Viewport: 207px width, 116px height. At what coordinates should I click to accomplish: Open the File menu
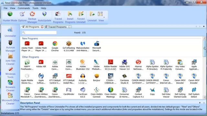tap(5, 8)
